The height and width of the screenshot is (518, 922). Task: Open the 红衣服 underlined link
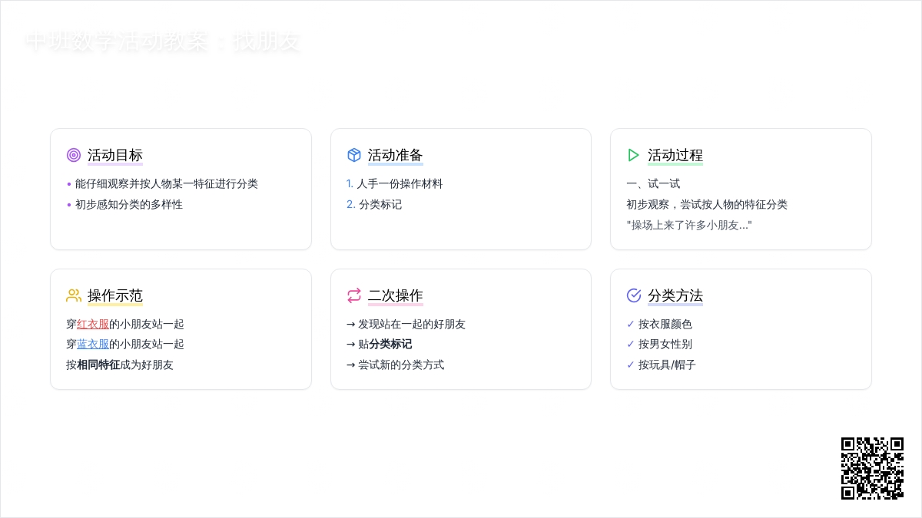click(x=93, y=324)
